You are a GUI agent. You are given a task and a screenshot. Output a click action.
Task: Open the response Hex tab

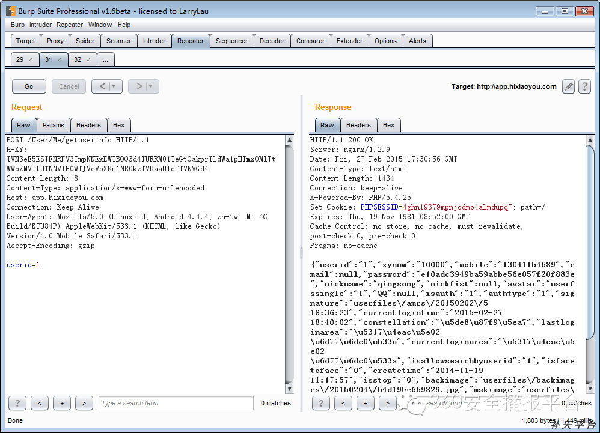[389, 125]
